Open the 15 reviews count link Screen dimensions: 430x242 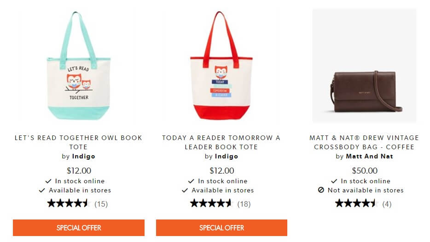101,204
